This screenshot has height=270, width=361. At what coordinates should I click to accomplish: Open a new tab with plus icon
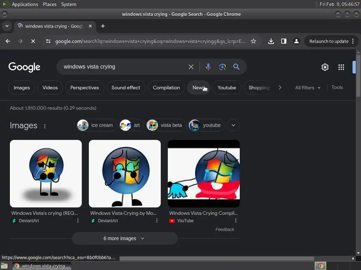click(103, 26)
